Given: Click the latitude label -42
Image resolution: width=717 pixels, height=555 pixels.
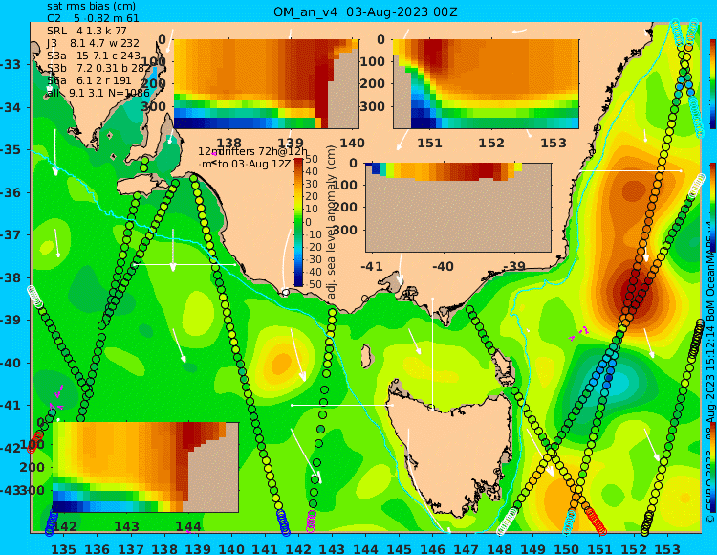Looking at the screenshot, I should coord(11,448).
